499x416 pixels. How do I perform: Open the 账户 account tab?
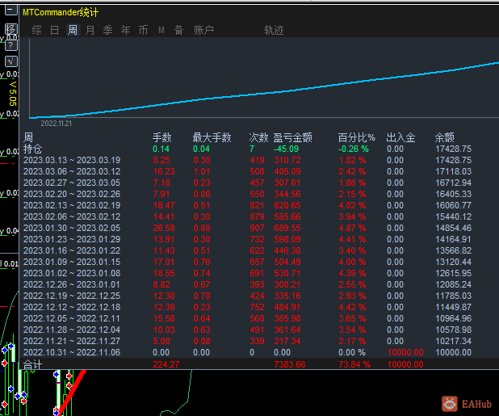[x=203, y=30]
